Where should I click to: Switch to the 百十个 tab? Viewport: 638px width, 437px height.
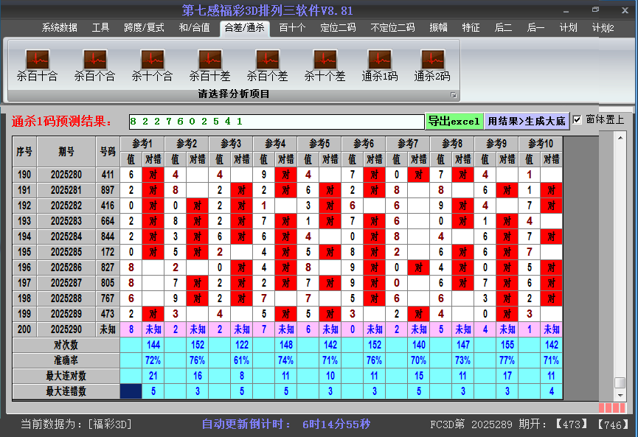[291, 28]
